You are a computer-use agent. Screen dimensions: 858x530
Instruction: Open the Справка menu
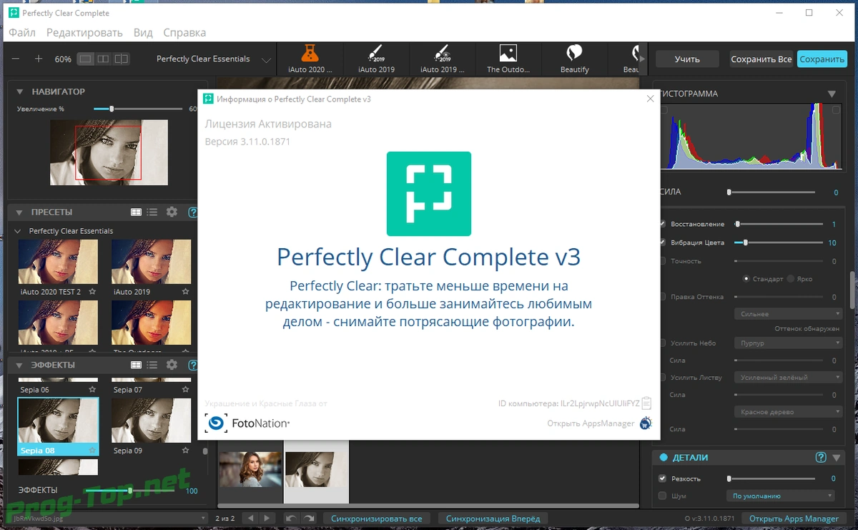pyautogui.click(x=184, y=33)
